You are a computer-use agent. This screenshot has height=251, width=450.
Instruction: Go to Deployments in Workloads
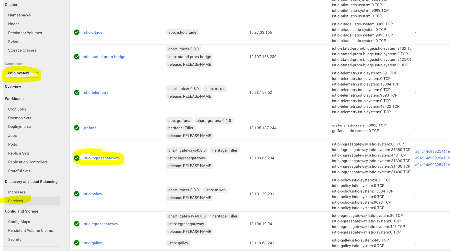[x=20, y=127]
